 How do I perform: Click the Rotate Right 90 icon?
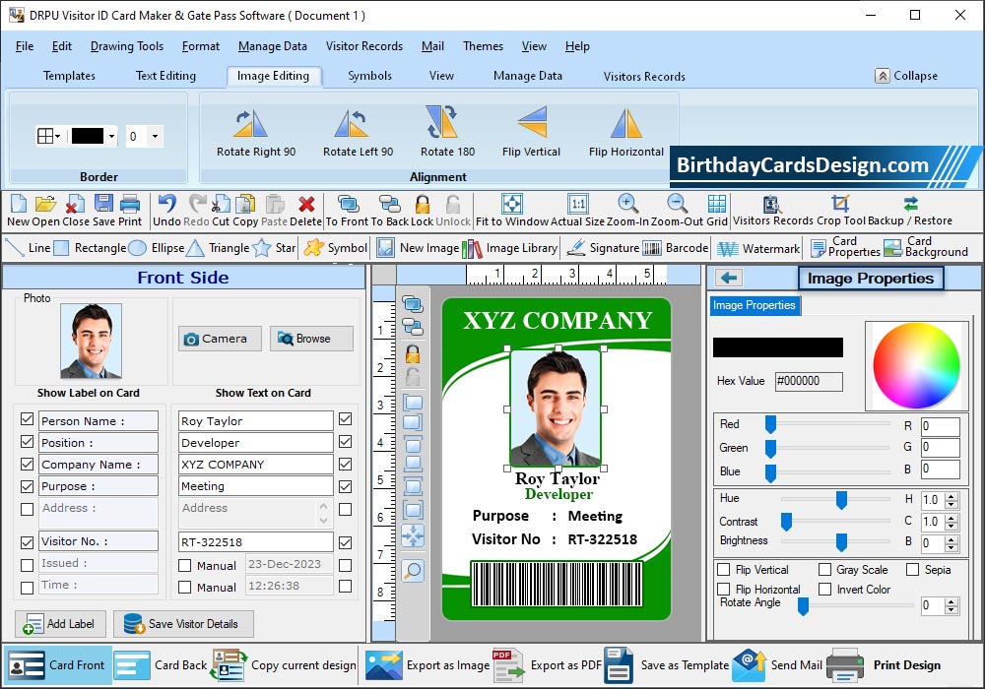pos(251,123)
